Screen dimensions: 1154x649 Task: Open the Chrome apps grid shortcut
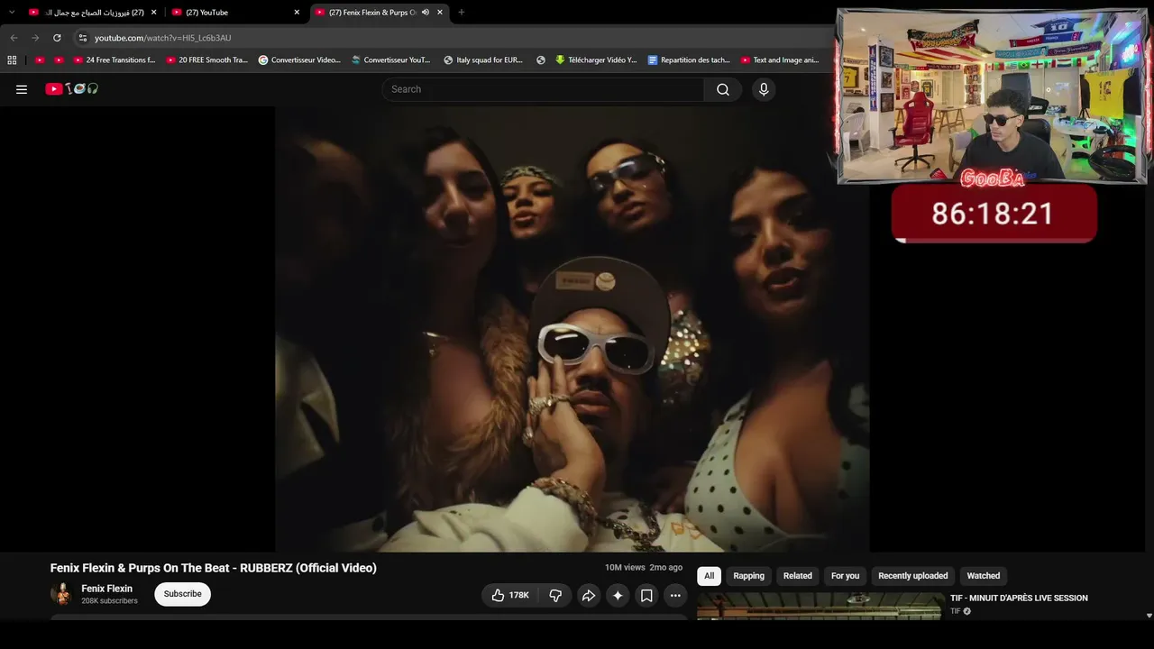click(x=12, y=60)
